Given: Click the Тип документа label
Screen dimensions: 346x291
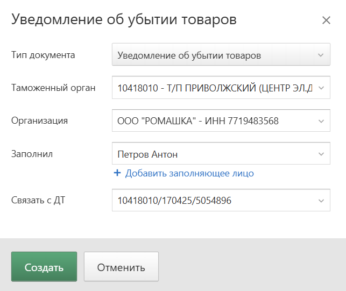Looking at the screenshot, I should coord(43,55).
